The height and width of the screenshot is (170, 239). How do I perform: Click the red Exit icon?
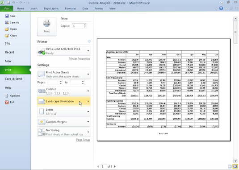coord(7,102)
